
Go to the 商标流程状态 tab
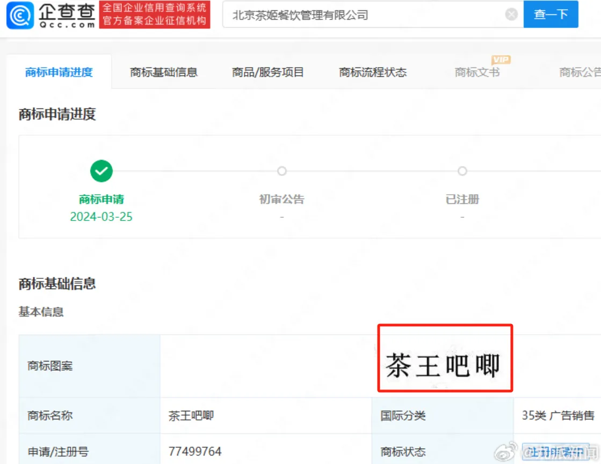pyautogui.click(x=373, y=72)
